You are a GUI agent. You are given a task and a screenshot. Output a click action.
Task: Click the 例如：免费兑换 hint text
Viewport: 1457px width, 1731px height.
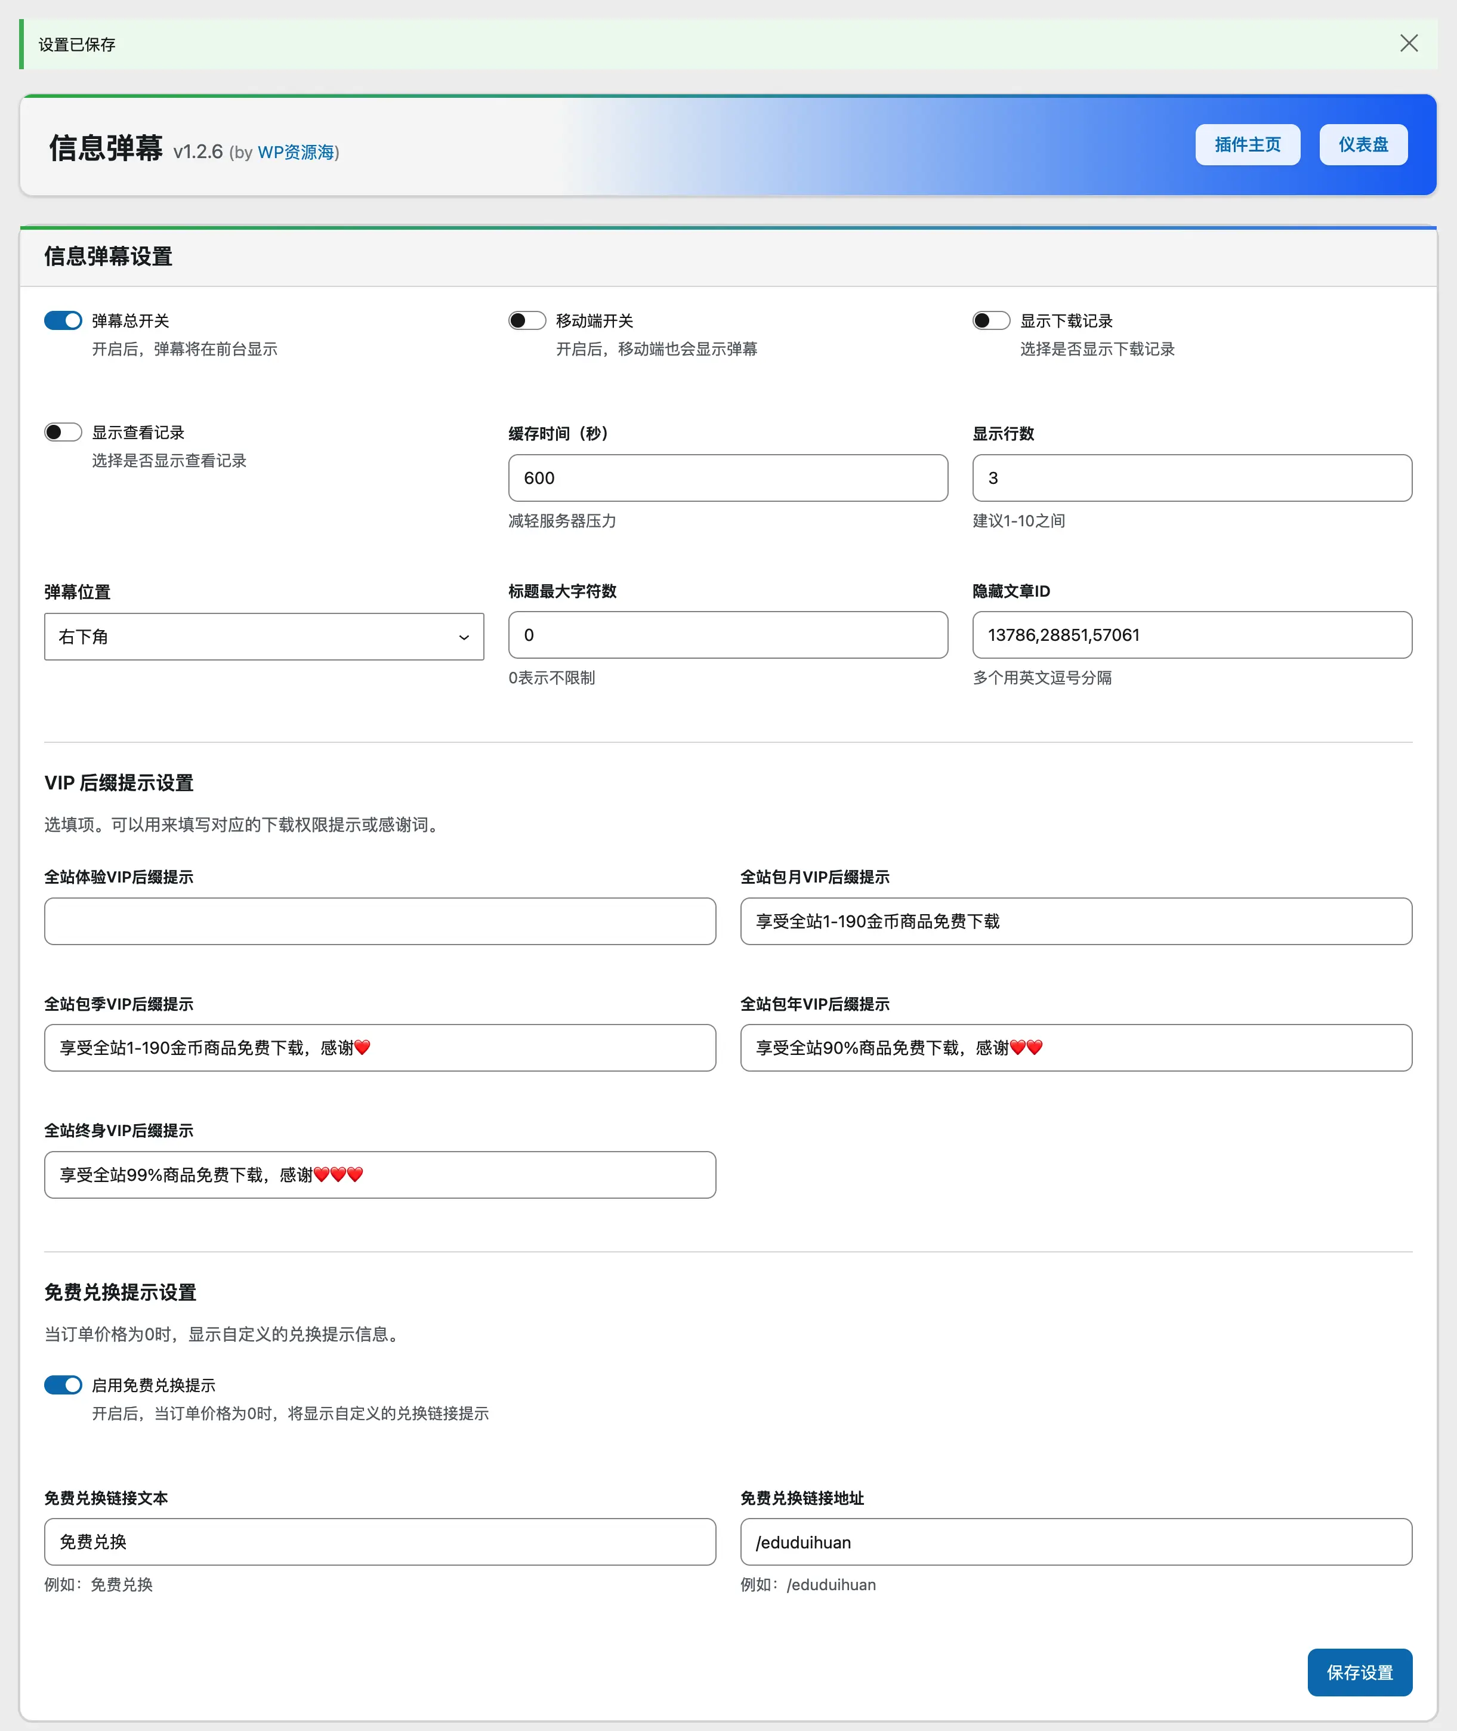(98, 1584)
